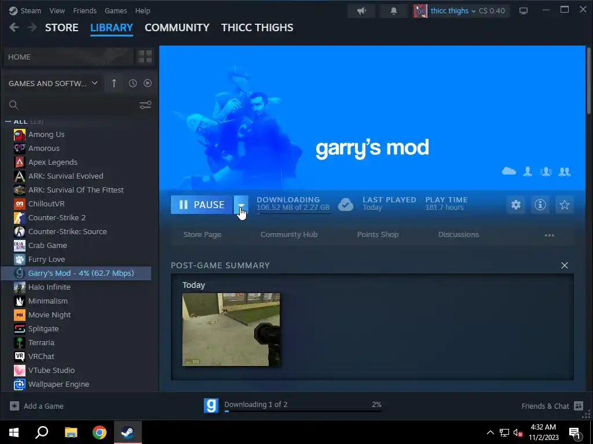Open the Store Page link
593x444 pixels.
click(x=202, y=235)
